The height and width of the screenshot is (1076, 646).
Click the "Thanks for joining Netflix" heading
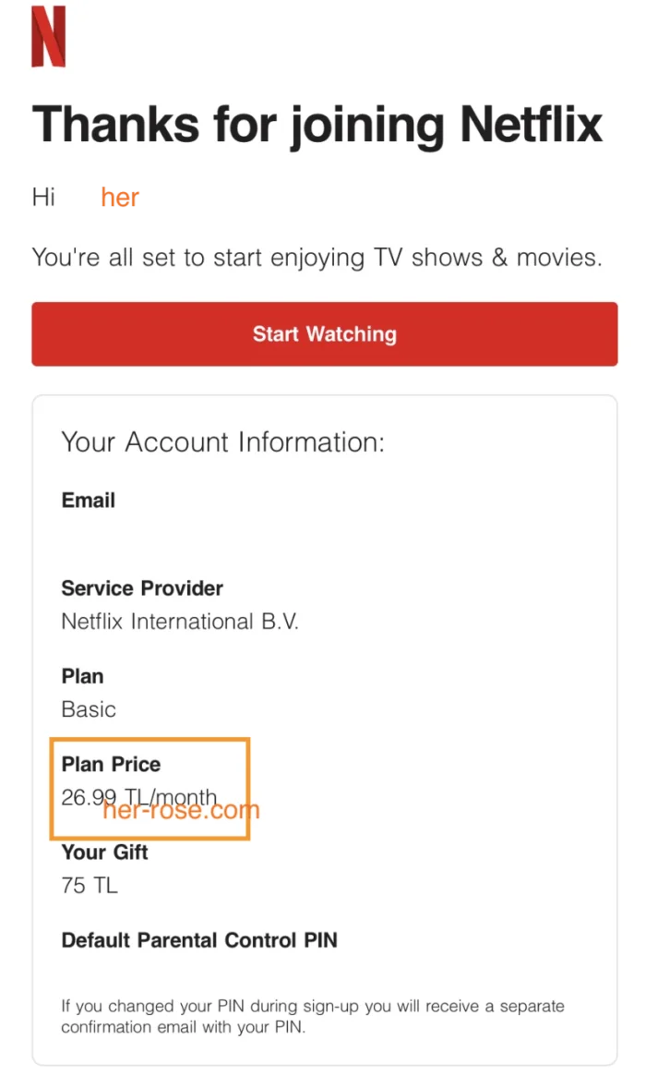click(317, 124)
